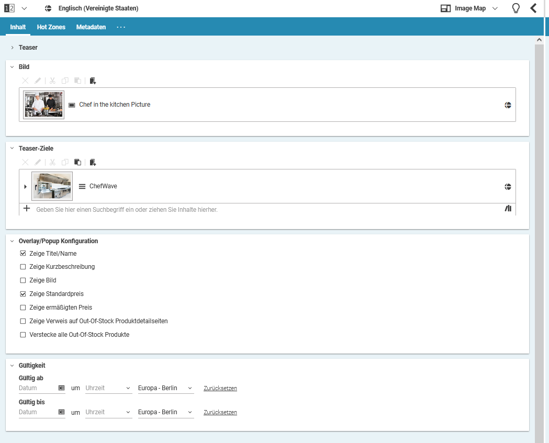Check Verstecke alle Out-Of-Stock Produkte
Viewport: 549px width, 443px height.
[x=23, y=335]
